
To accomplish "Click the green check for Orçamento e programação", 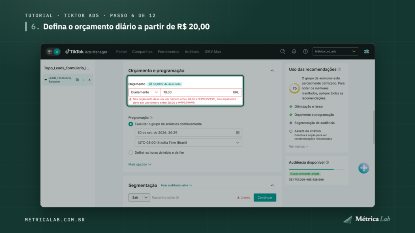I will tap(291, 114).
